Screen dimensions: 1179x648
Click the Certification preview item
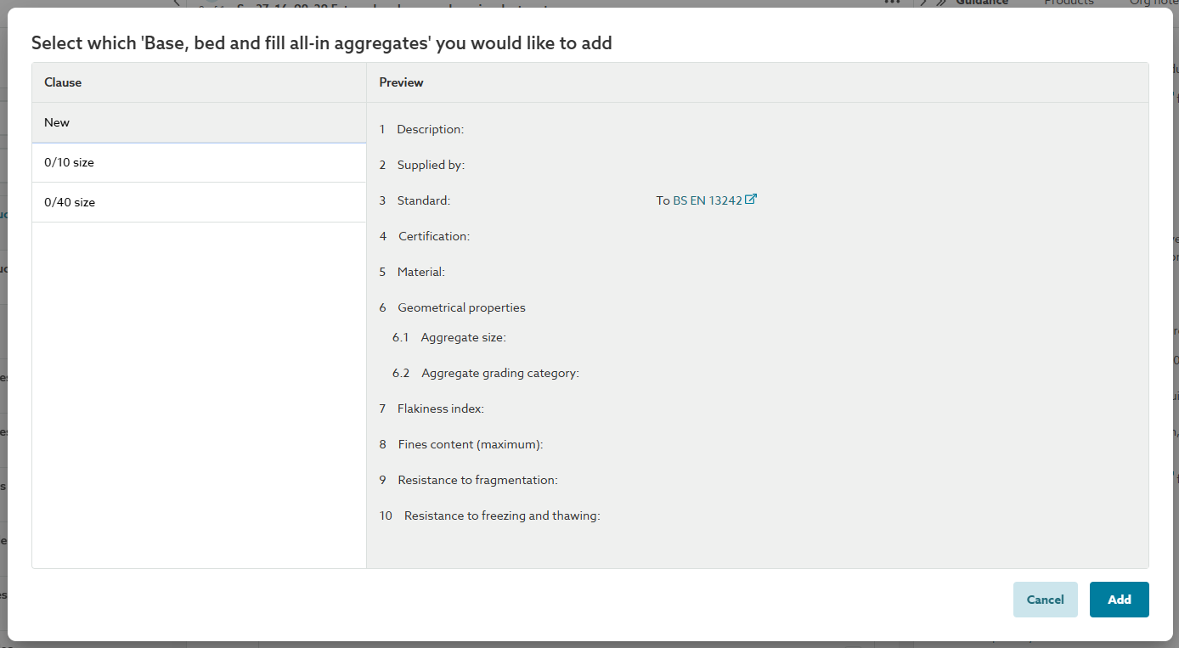pos(433,236)
